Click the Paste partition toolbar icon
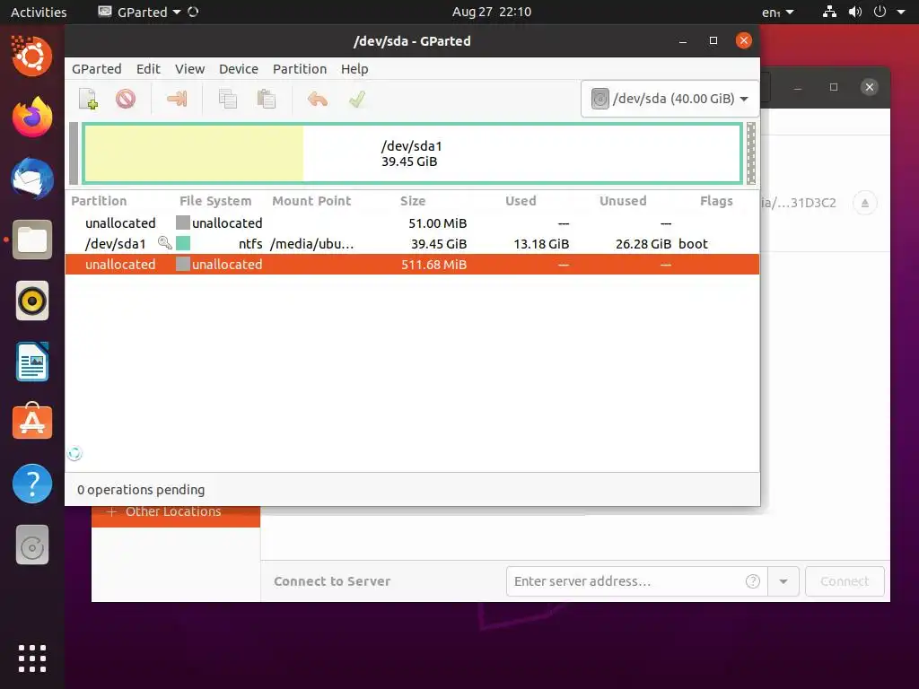919x689 pixels. pos(266,99)
